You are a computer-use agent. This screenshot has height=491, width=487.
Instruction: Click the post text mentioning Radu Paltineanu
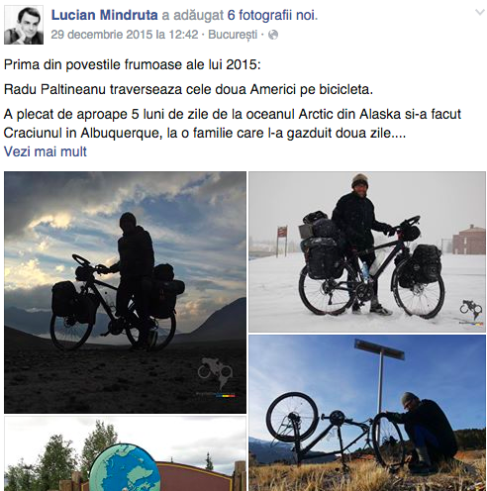pos(188,89)
